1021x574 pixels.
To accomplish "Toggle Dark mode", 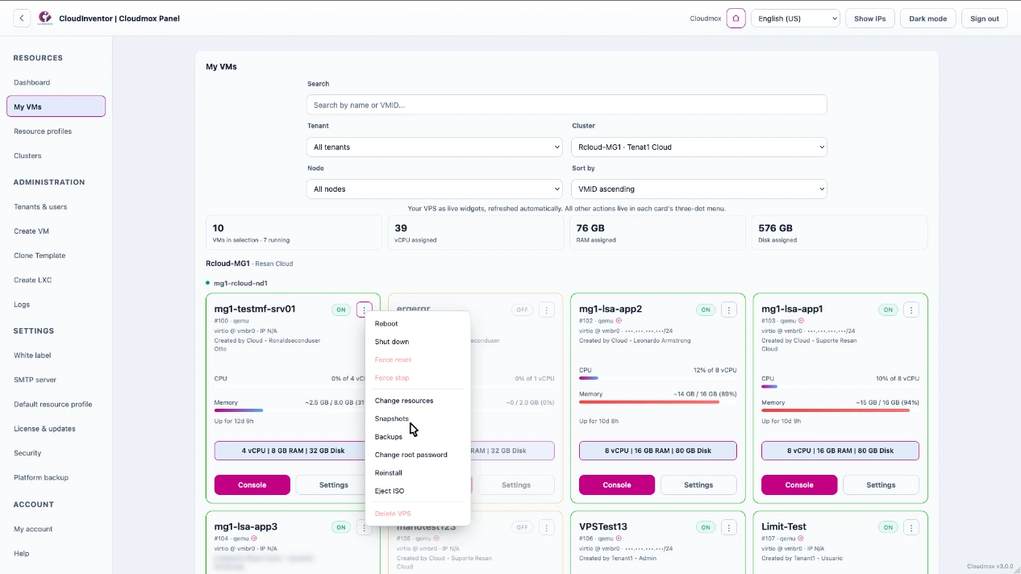I will tap(928, 19).
